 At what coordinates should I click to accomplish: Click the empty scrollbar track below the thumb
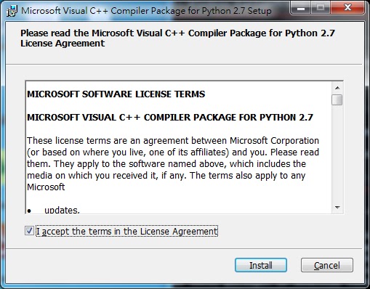[x=337, y=154]
